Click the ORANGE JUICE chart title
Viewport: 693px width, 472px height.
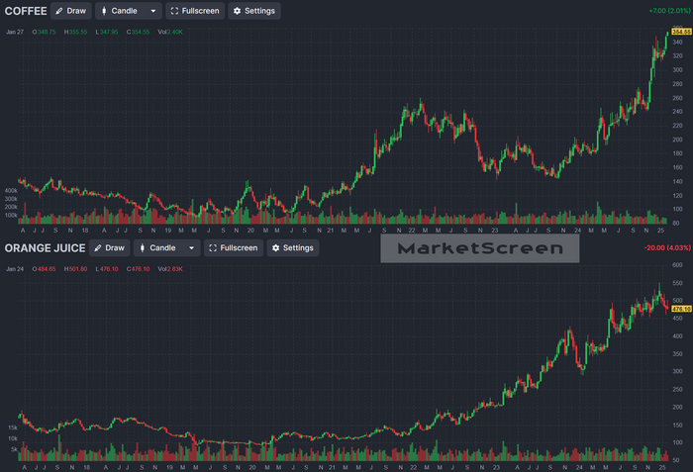point(46,248)
